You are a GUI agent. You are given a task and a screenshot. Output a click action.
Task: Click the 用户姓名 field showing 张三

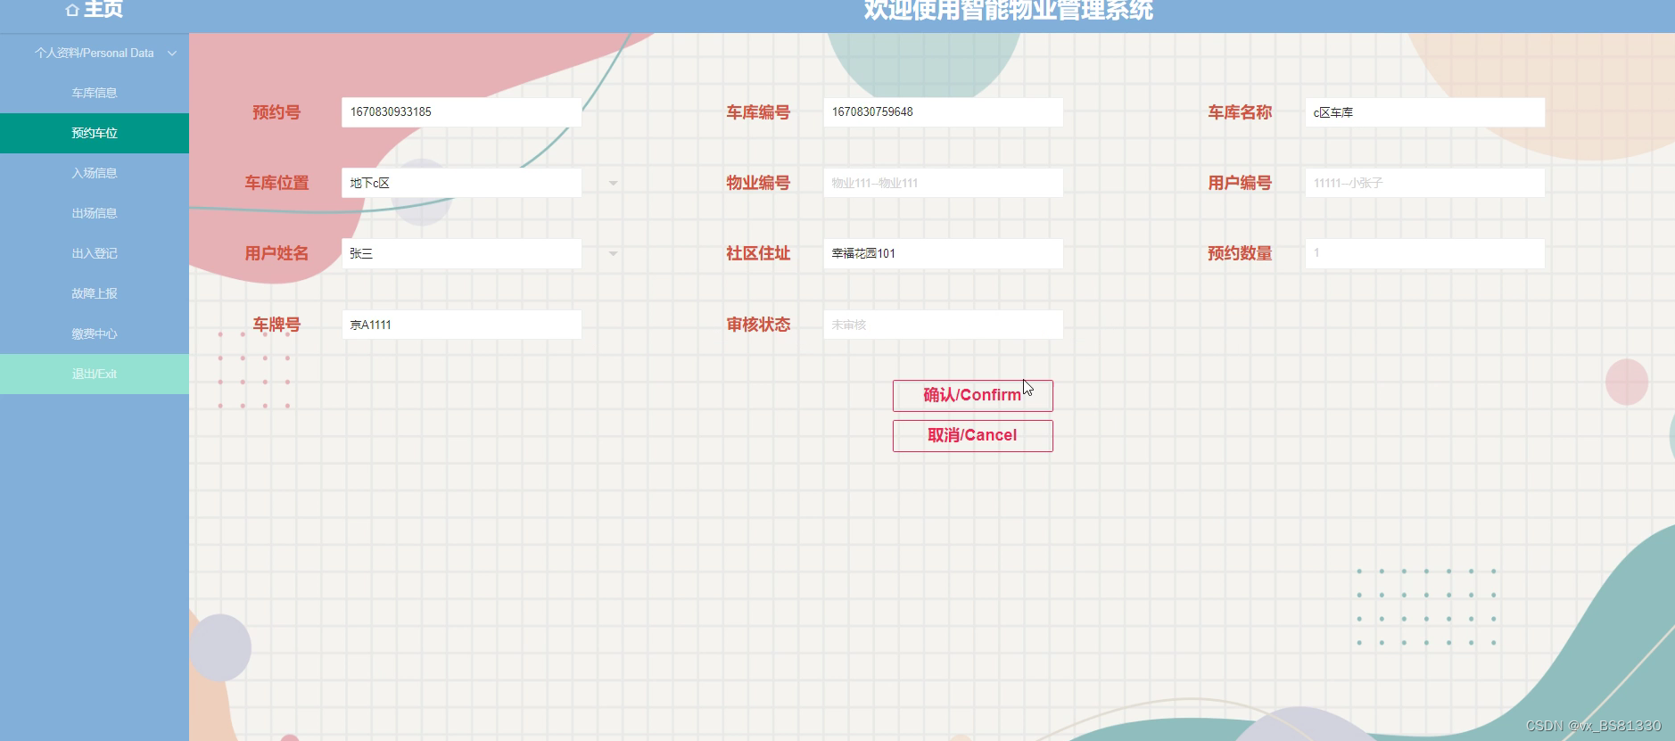click(x=461, y=253)
